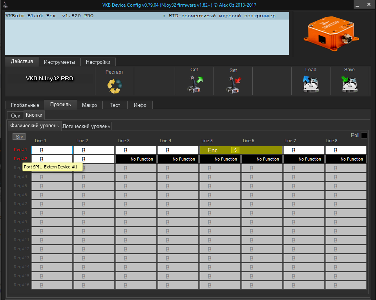Click the Line 1 column header
This screenshot has width=376, height=300.
tap(40, 141)
